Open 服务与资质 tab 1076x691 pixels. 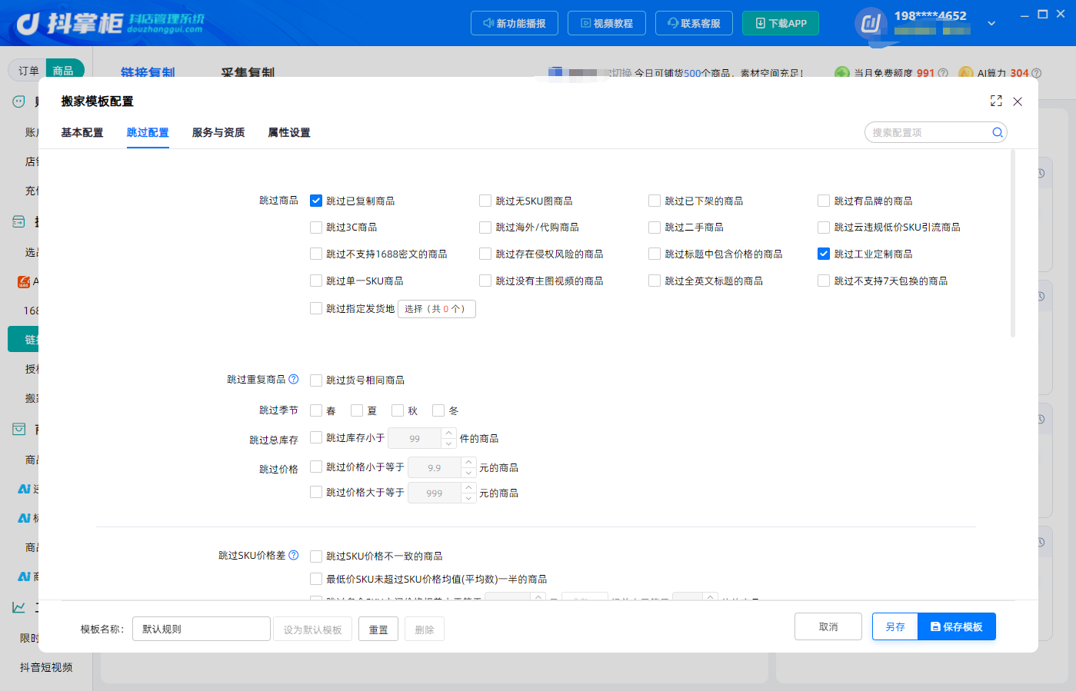[x=218, y=132]
